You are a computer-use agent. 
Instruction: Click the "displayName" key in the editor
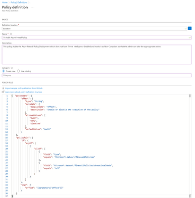pyautogui.click(x=37, y=107)
